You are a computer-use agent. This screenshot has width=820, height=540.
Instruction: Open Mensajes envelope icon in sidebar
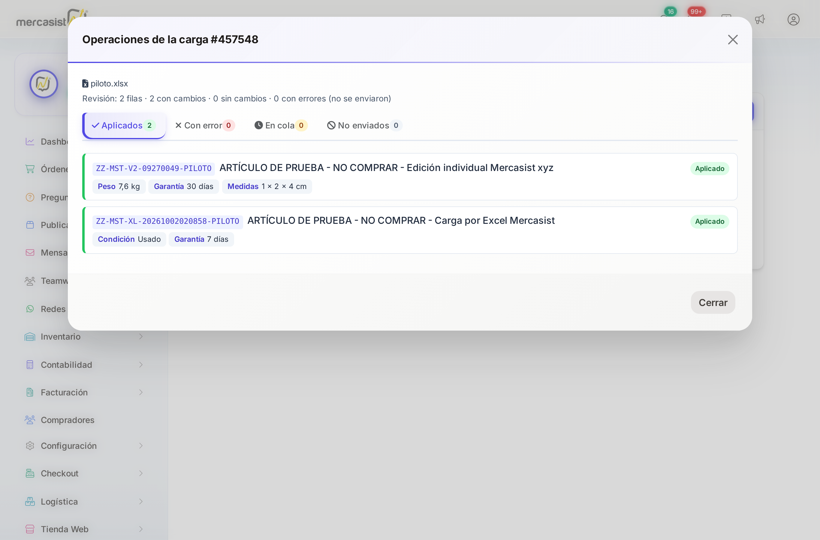30,252
